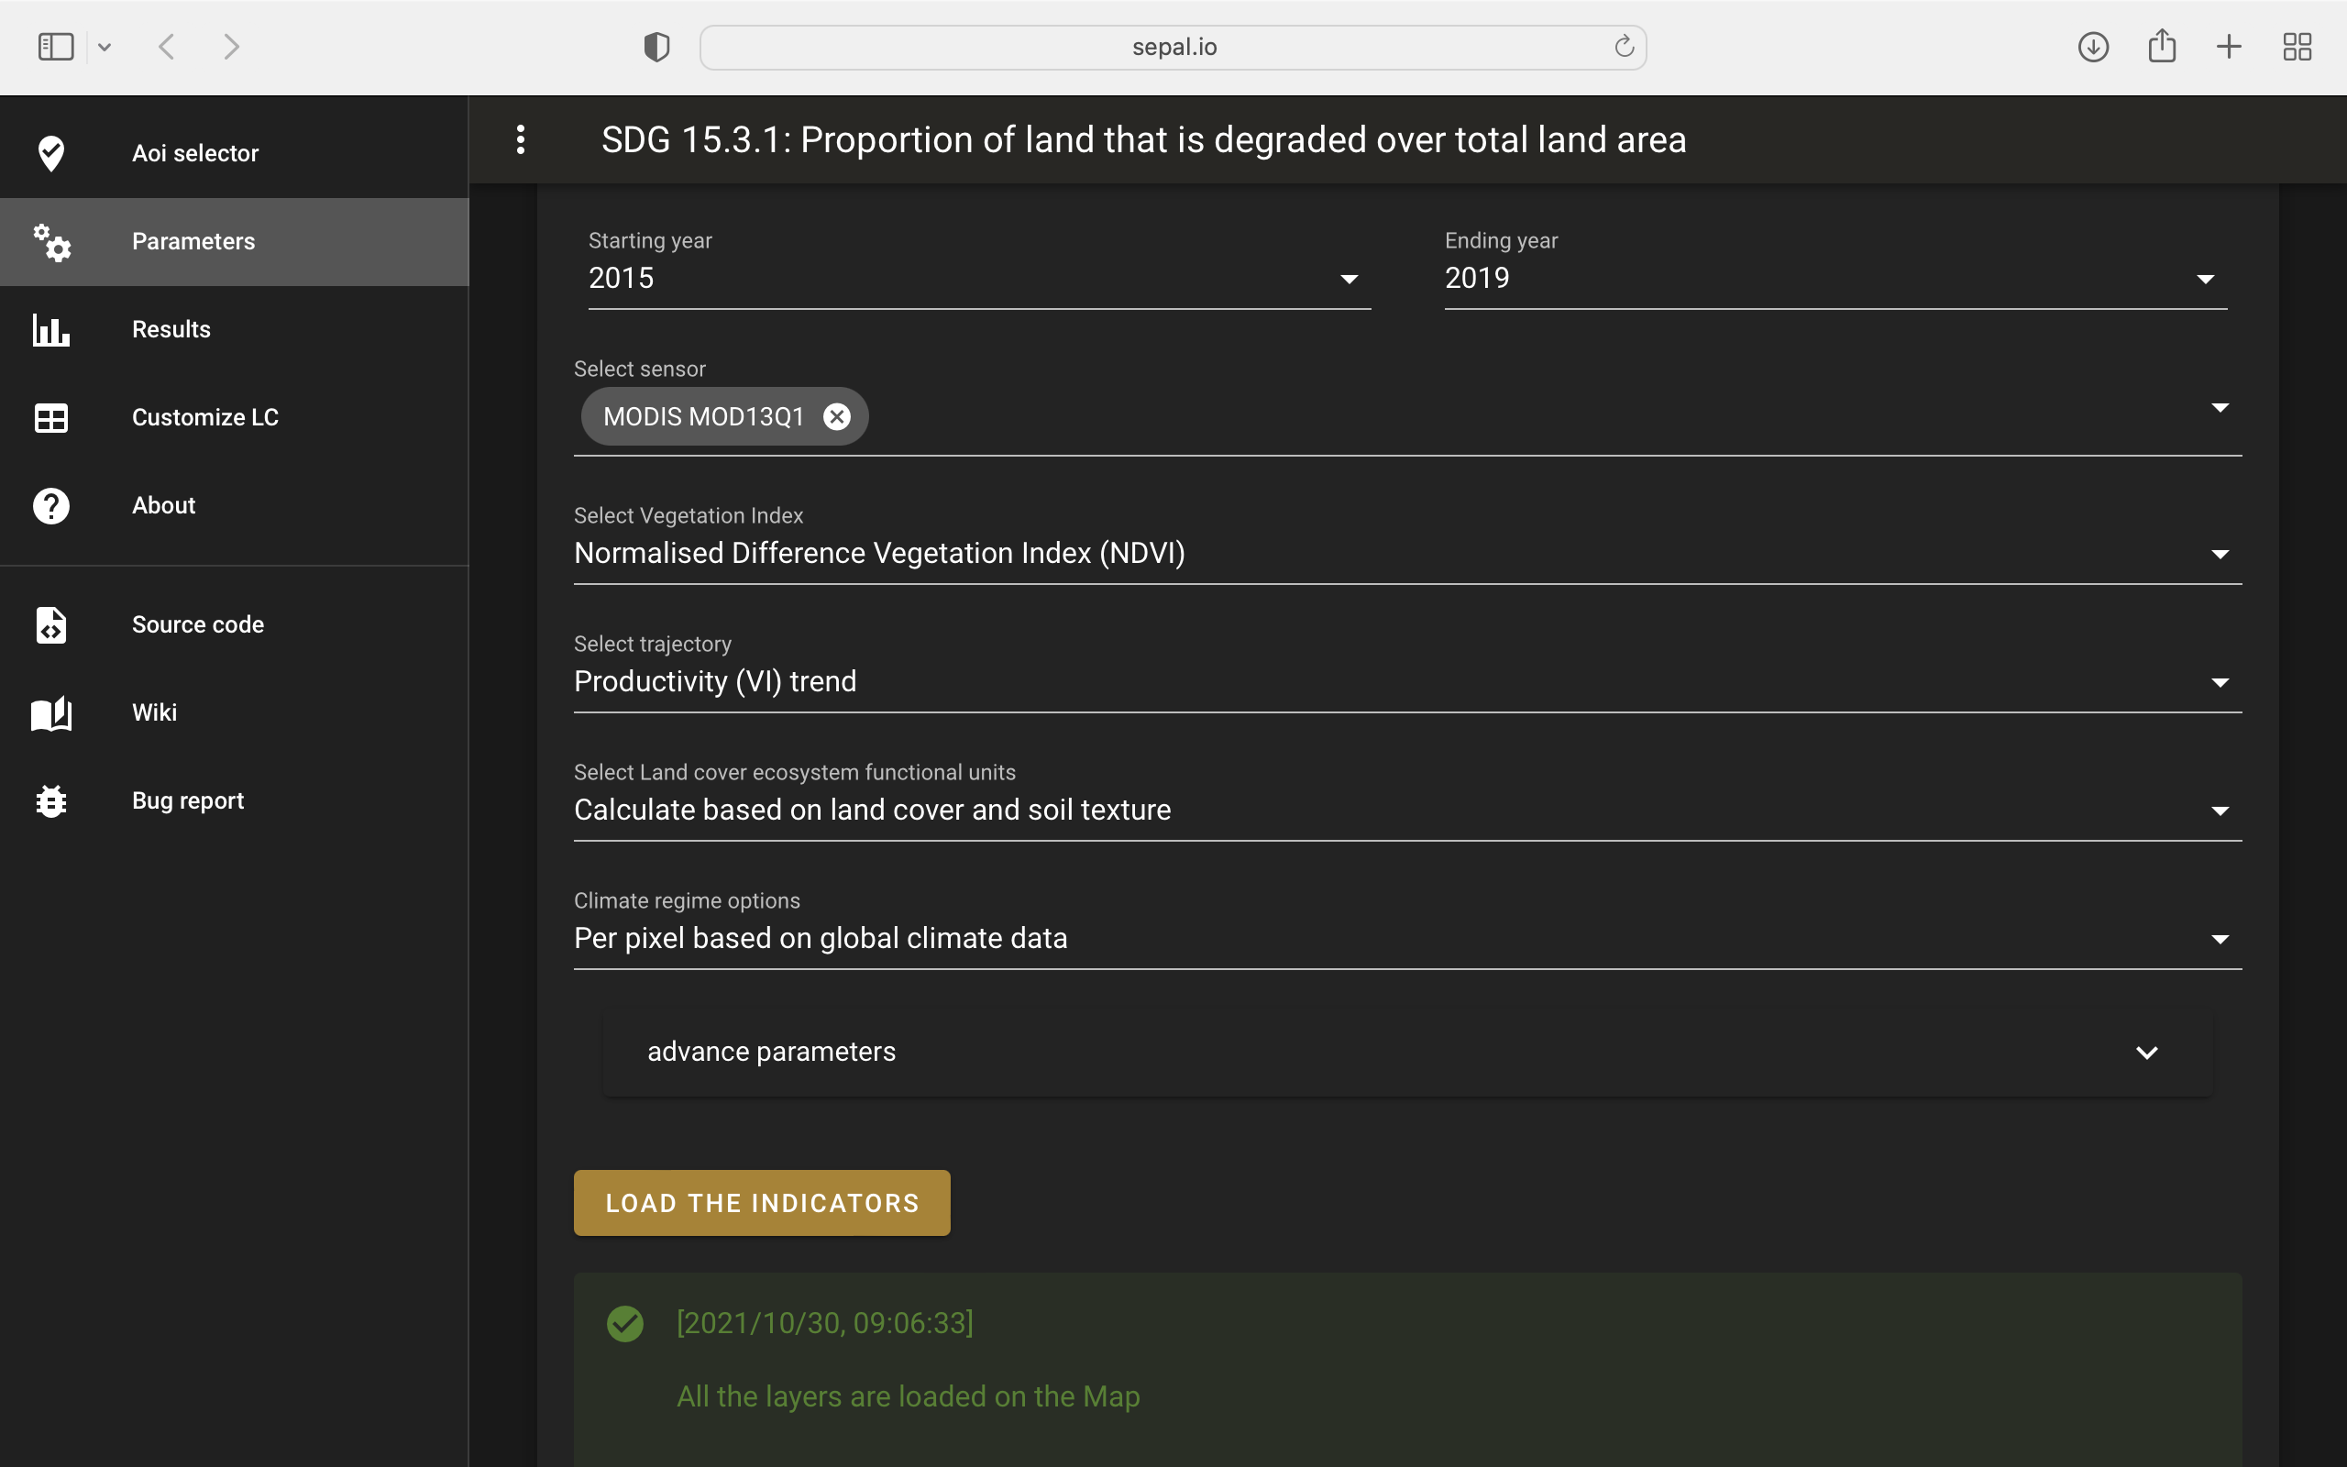Click the Source code file icon

click(51, 624)
